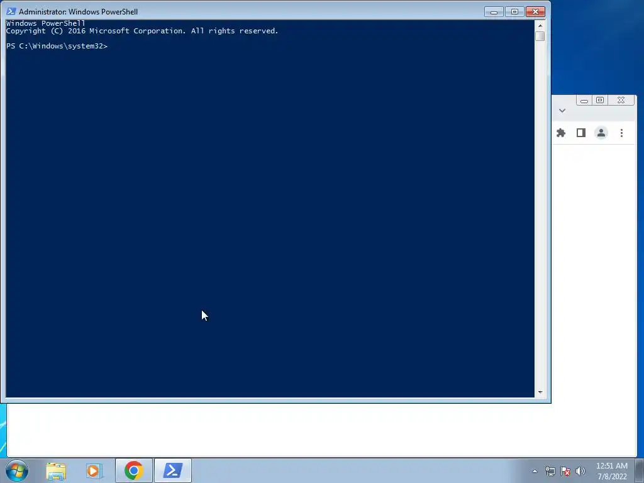Click PowerShell scrollbar up arrow
The height and width of the screenshot is (483, 644).
(x=540, y=25)
